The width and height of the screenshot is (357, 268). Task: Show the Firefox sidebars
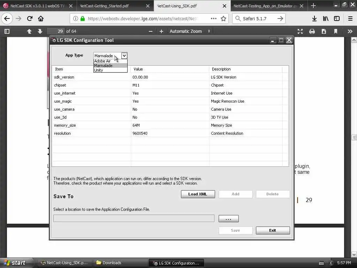pos(337,18)
